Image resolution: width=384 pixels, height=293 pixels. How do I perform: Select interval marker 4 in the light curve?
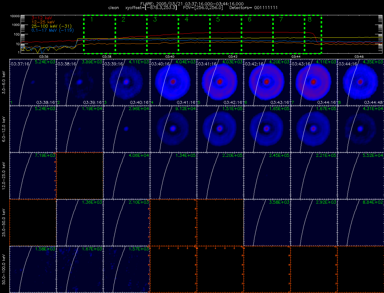(x=186, y=20)
